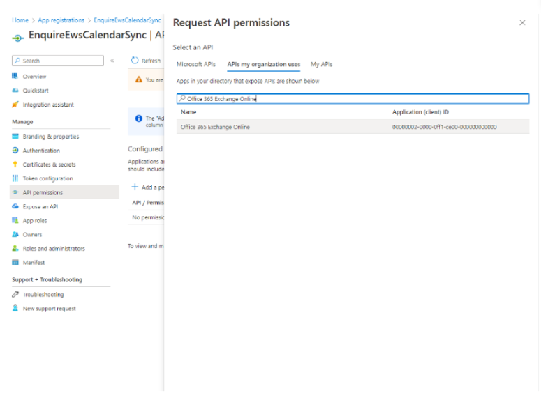This screenshot has height=409, width=541.
Task: Click the Token configuration bars icon
Action: [x=15, y=178]
